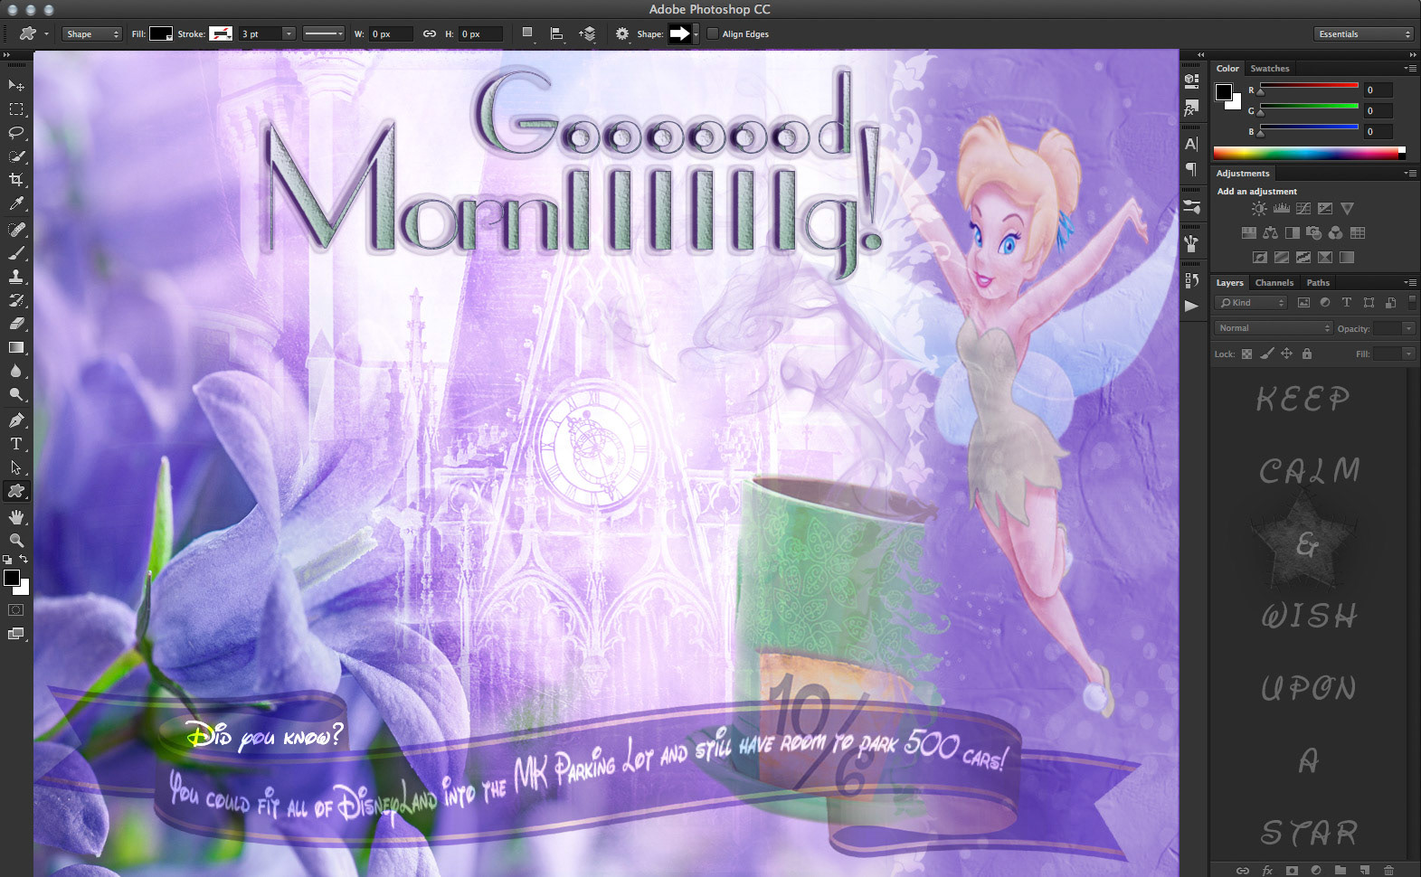Toggle type layer filter in Layers
The image size is (1421, 877).
click(1346, 303)
